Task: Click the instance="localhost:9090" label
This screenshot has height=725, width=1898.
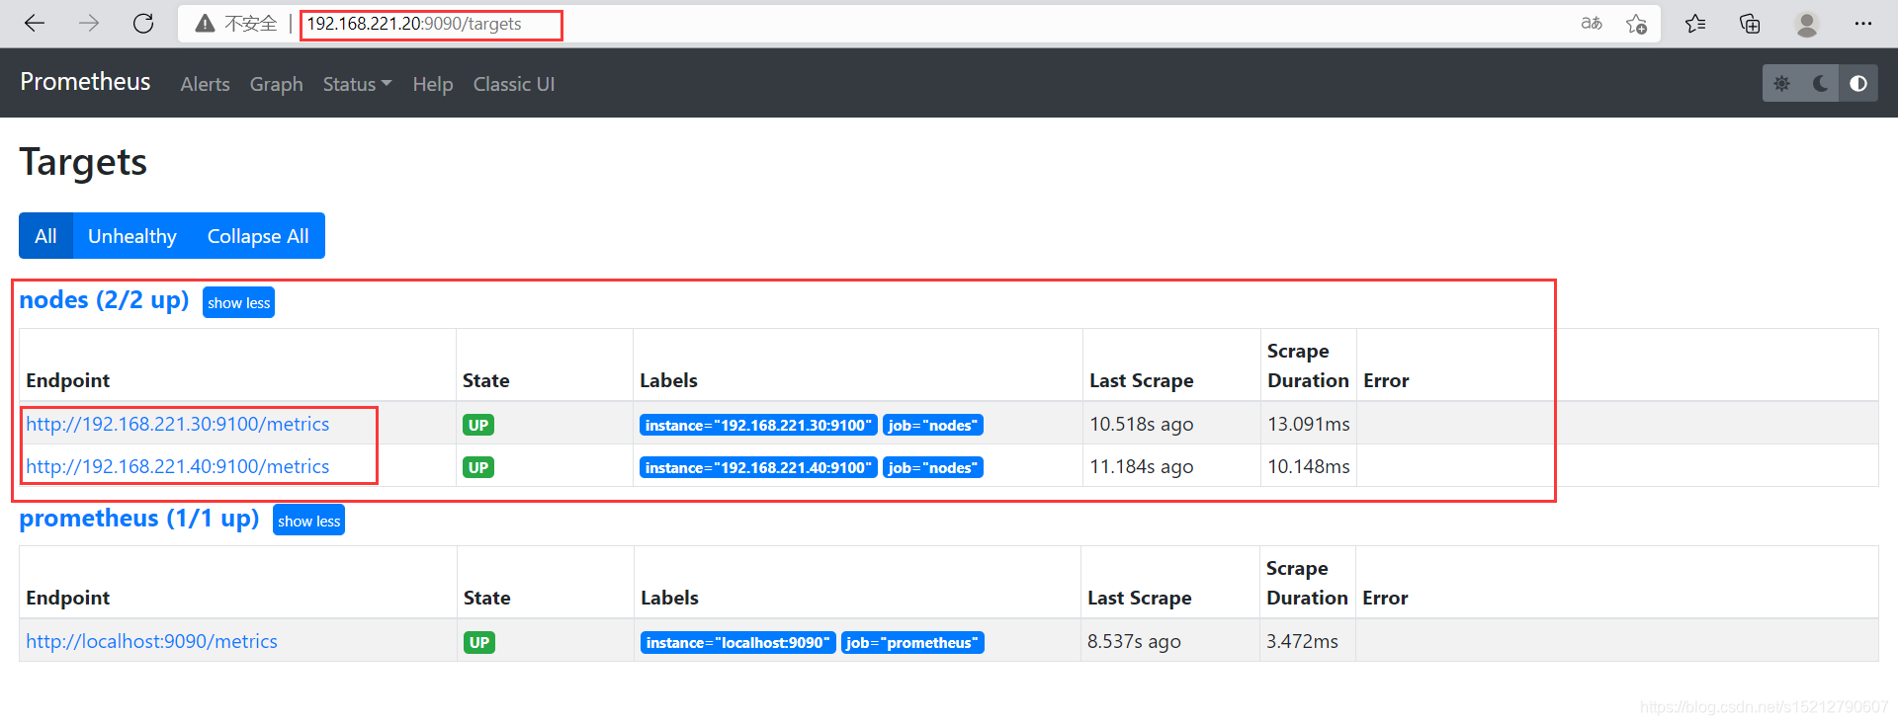Action: point(738,643)
